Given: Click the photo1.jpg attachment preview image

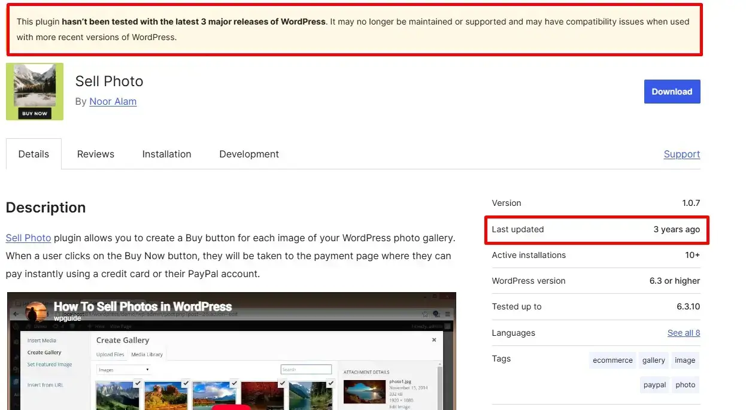Looking at the screenshot, I should tap(363, 392).
